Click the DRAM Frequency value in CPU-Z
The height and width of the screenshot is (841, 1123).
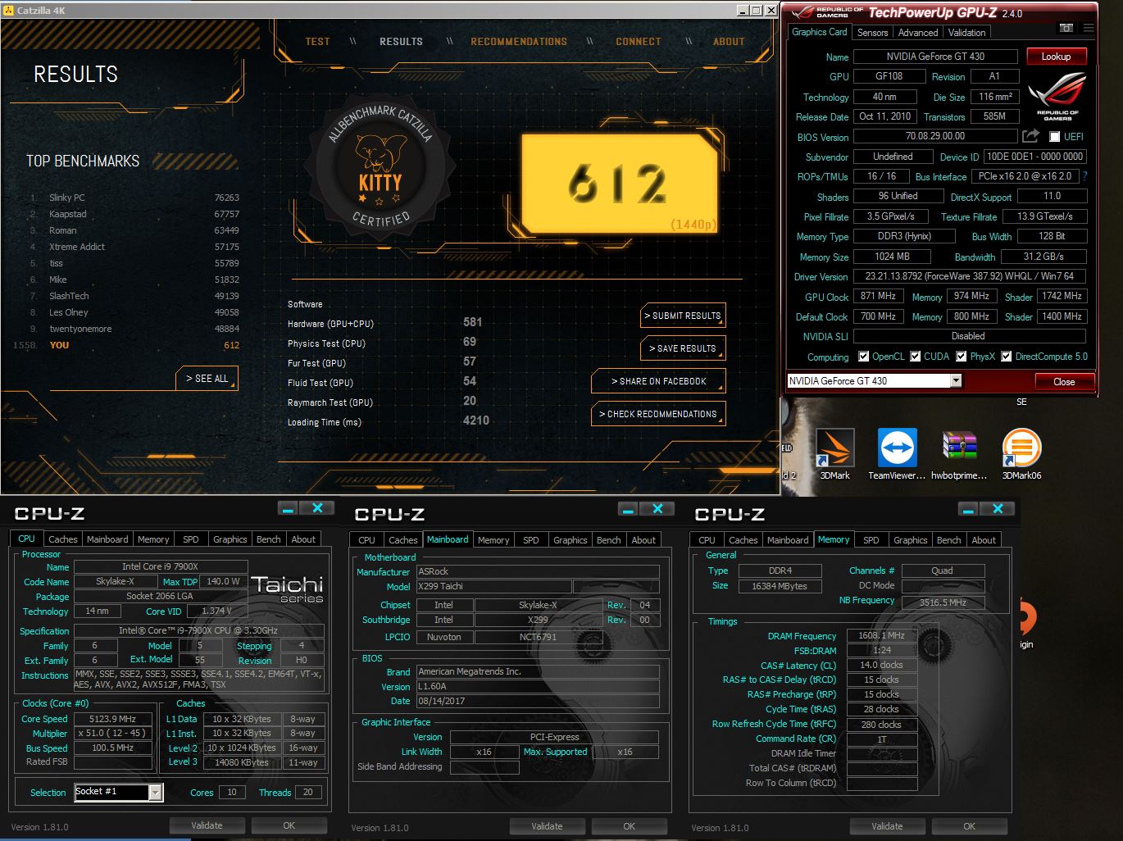(881, 635)
